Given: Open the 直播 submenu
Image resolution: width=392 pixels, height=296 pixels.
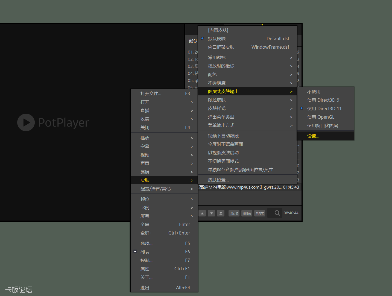Looking at the screenshot, I should pyautogui.click(x=164, y=110).
